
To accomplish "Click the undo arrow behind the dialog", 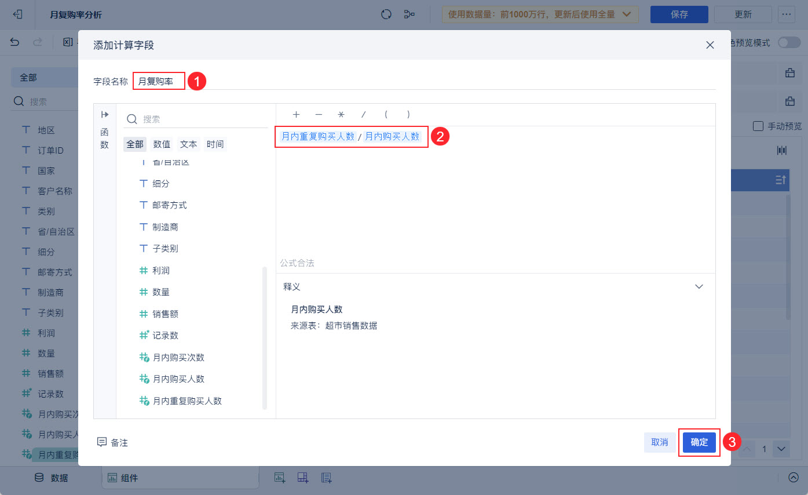I will tap(15, 42).
